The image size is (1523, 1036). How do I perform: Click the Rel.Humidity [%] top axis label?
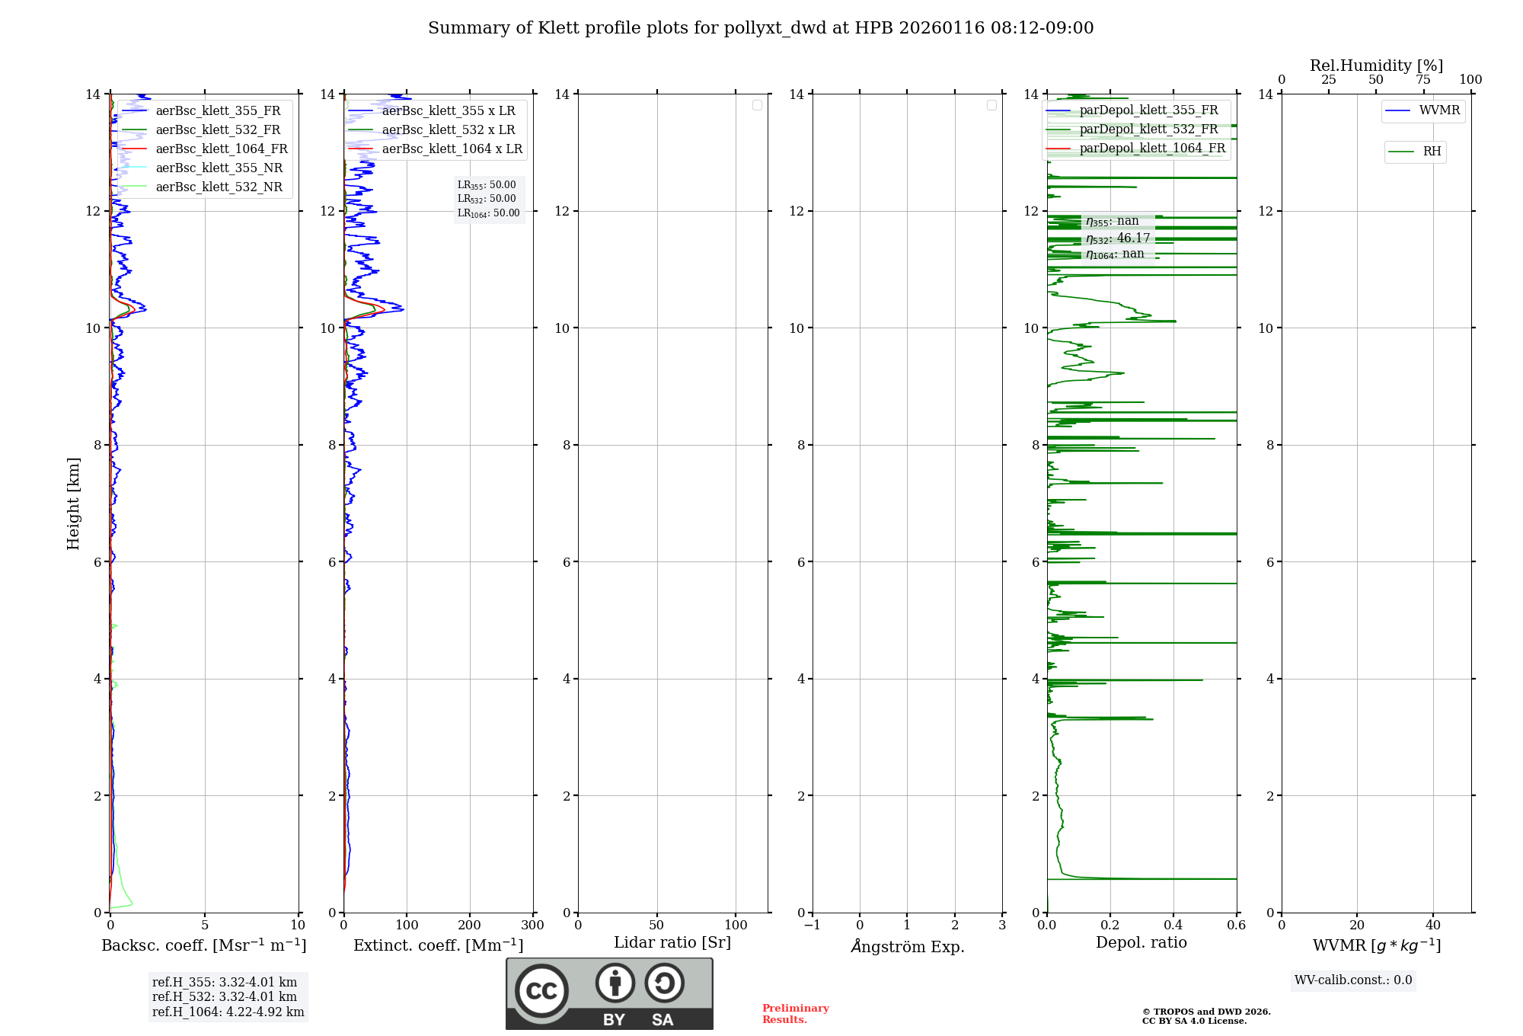(1376, 66)
